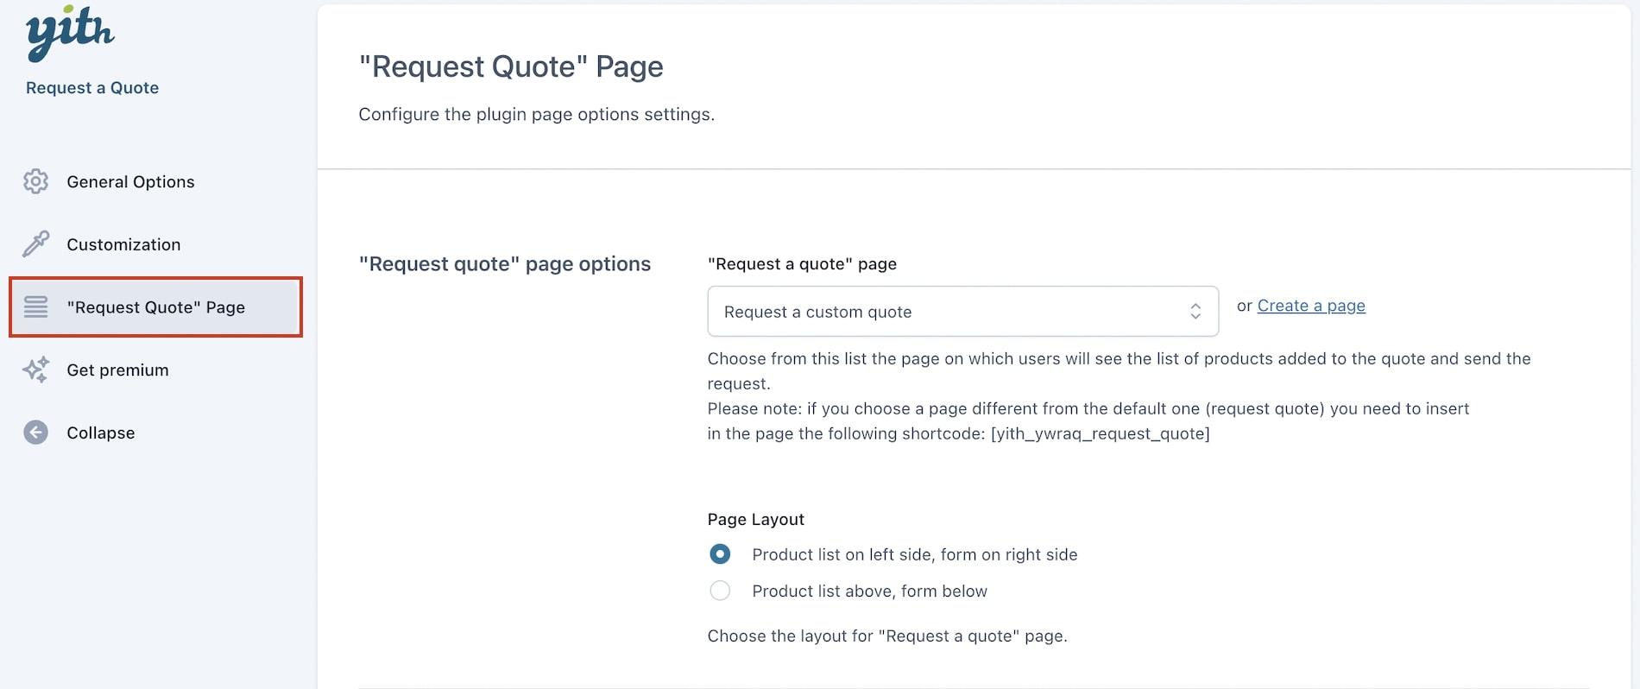Click the [yith_ywraq_request_quote] shortcode text
1640x689 pixels.
[1100, 433]
